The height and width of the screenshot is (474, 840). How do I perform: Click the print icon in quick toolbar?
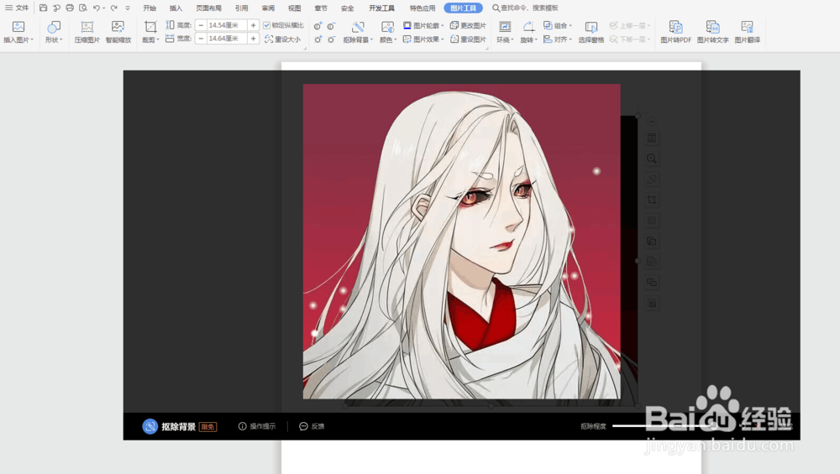tap(70, 8)
